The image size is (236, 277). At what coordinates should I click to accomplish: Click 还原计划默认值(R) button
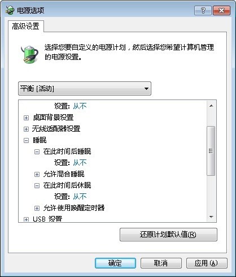(x=168, y=235)
